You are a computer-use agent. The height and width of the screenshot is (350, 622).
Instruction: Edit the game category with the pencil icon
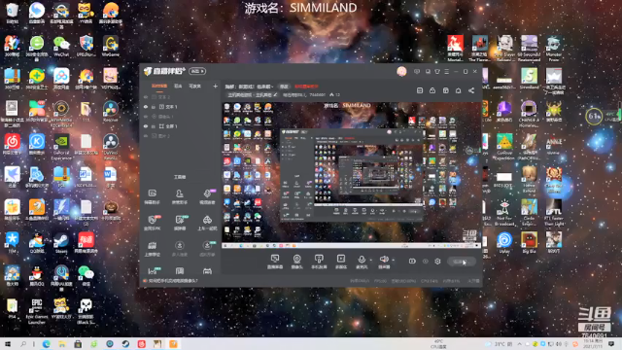275,95
